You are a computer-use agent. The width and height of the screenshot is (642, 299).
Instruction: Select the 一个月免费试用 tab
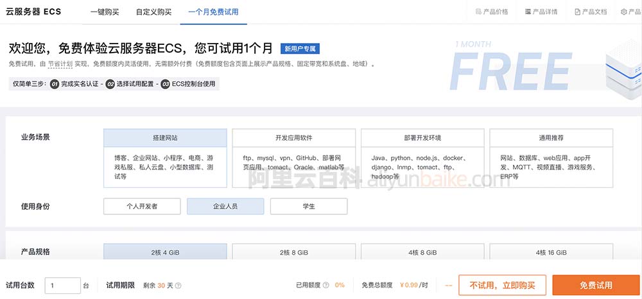(x=213, y=12)
